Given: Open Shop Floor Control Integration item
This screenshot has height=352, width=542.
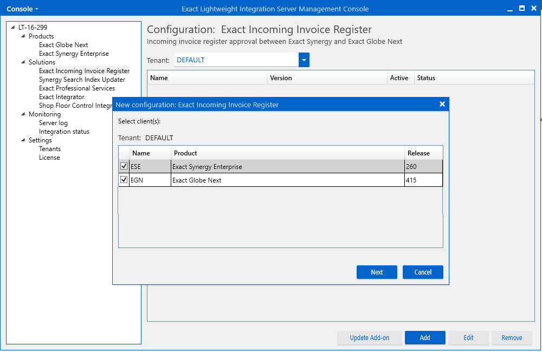Looking at the screenshot, I should 75,106.
